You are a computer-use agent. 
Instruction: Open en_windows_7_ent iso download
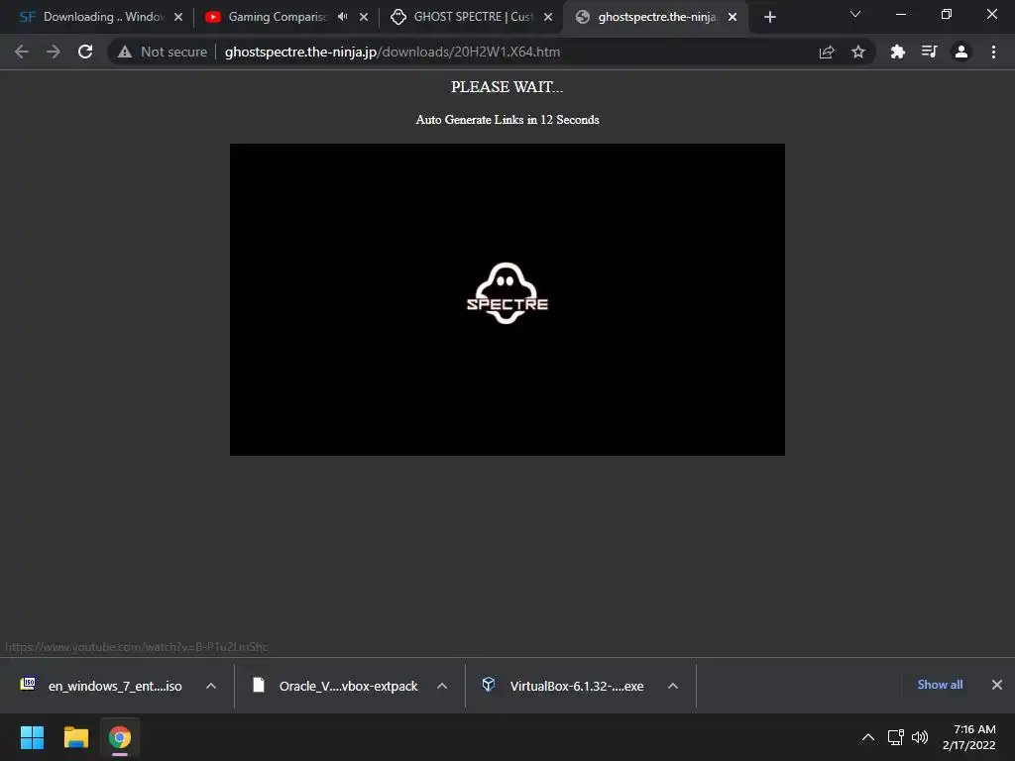point(115,686)
